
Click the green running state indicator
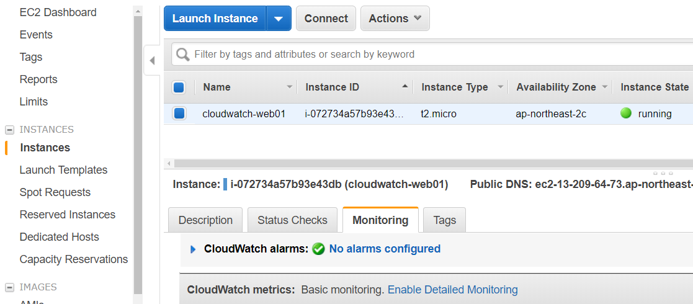626,114
